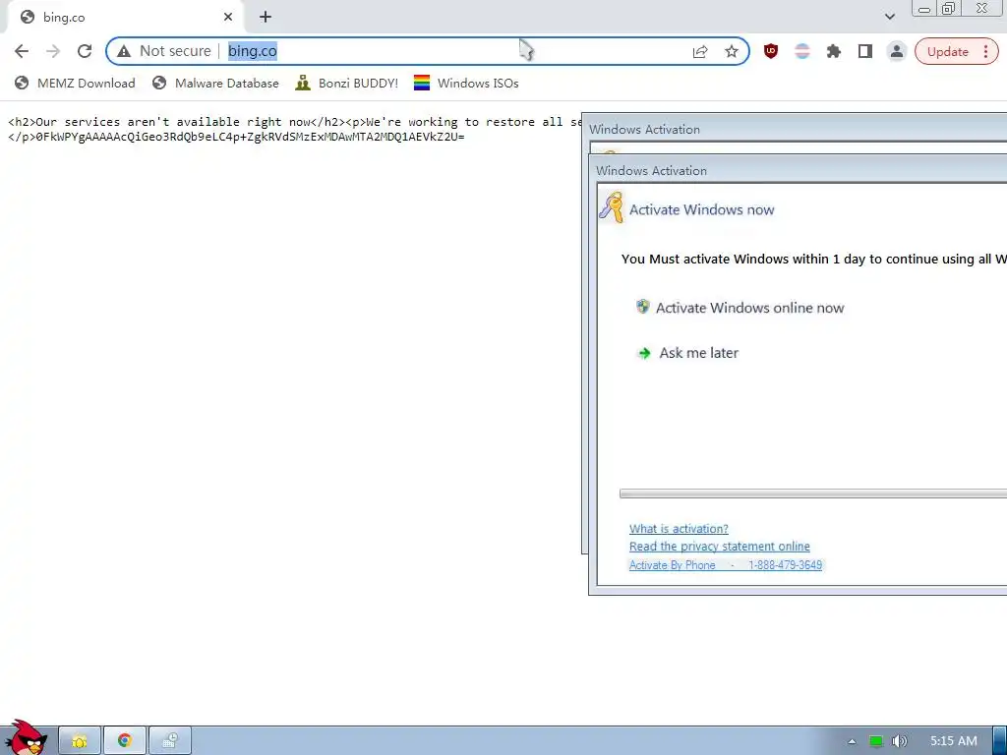Choose Activate Windows online now
Viewport: 1007px width, 755px height.
[x=740, y=308]
